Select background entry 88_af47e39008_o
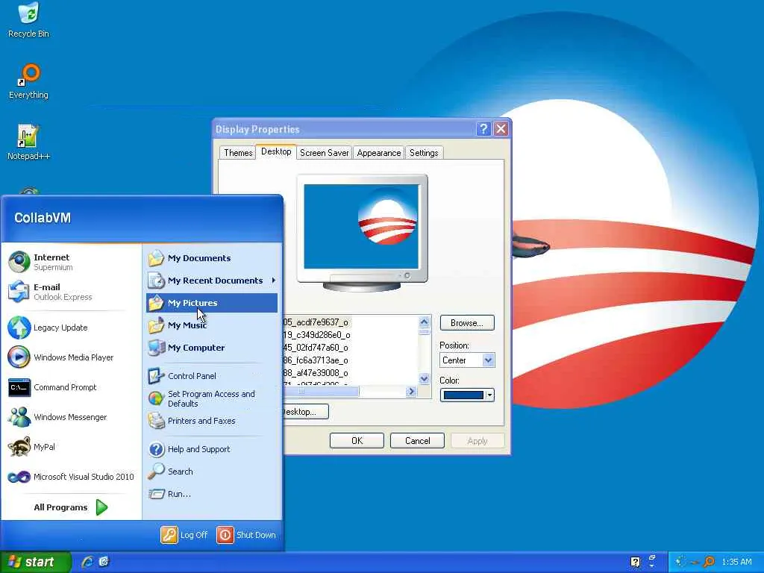 tap(316, 373)
